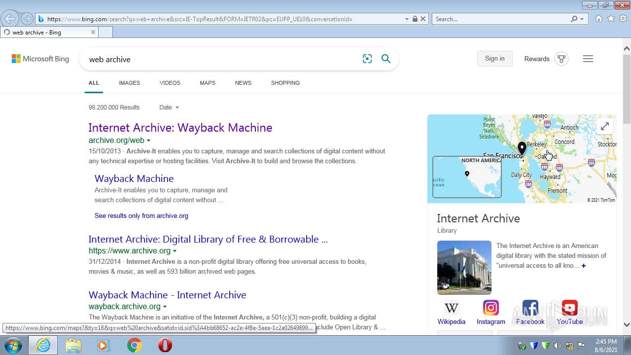The image size is (631, 355).
Task: Start a visual search with the camera icon
Action: tap(367, 59)
